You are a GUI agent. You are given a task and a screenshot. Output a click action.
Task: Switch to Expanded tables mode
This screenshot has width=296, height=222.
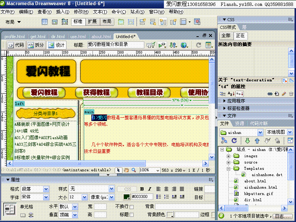[x=93, y=22]
